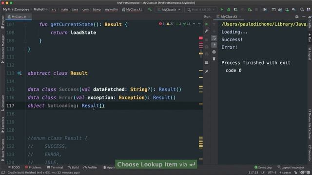
Task: Collapse the getCurrentState function fold marker
Action: (x=26, y=25)
